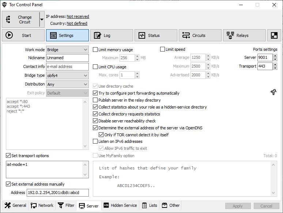The image size is (283, 213).
Task: Click the Apply button
Action: (238, 206)
